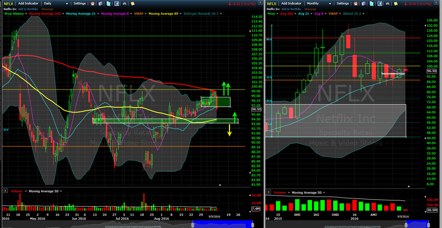This screenshot has height=228, width=442.
Task: Click the Drawings link on monthly chart
Action: click(310, 9)
